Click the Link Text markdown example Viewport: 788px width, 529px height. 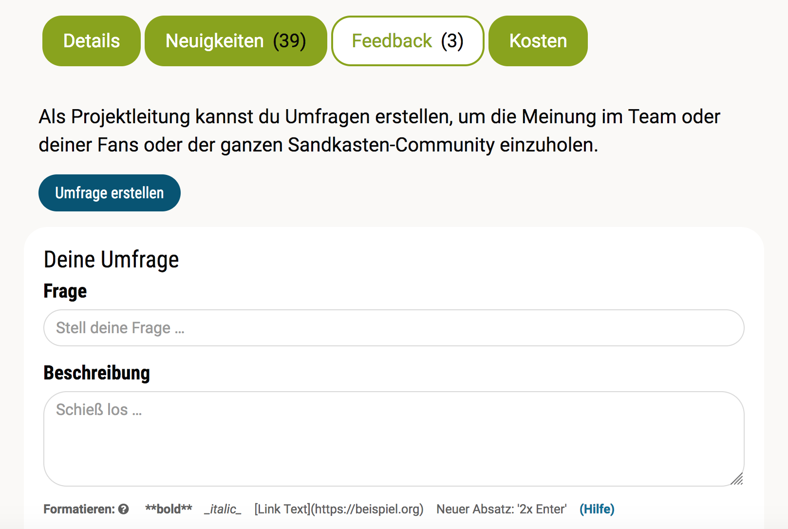[338, 509]
